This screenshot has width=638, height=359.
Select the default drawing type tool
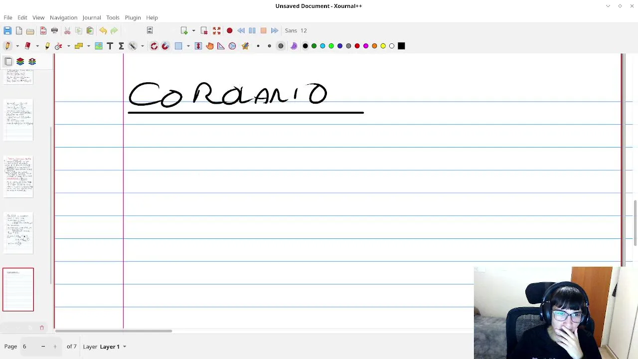tap(133, 46)
